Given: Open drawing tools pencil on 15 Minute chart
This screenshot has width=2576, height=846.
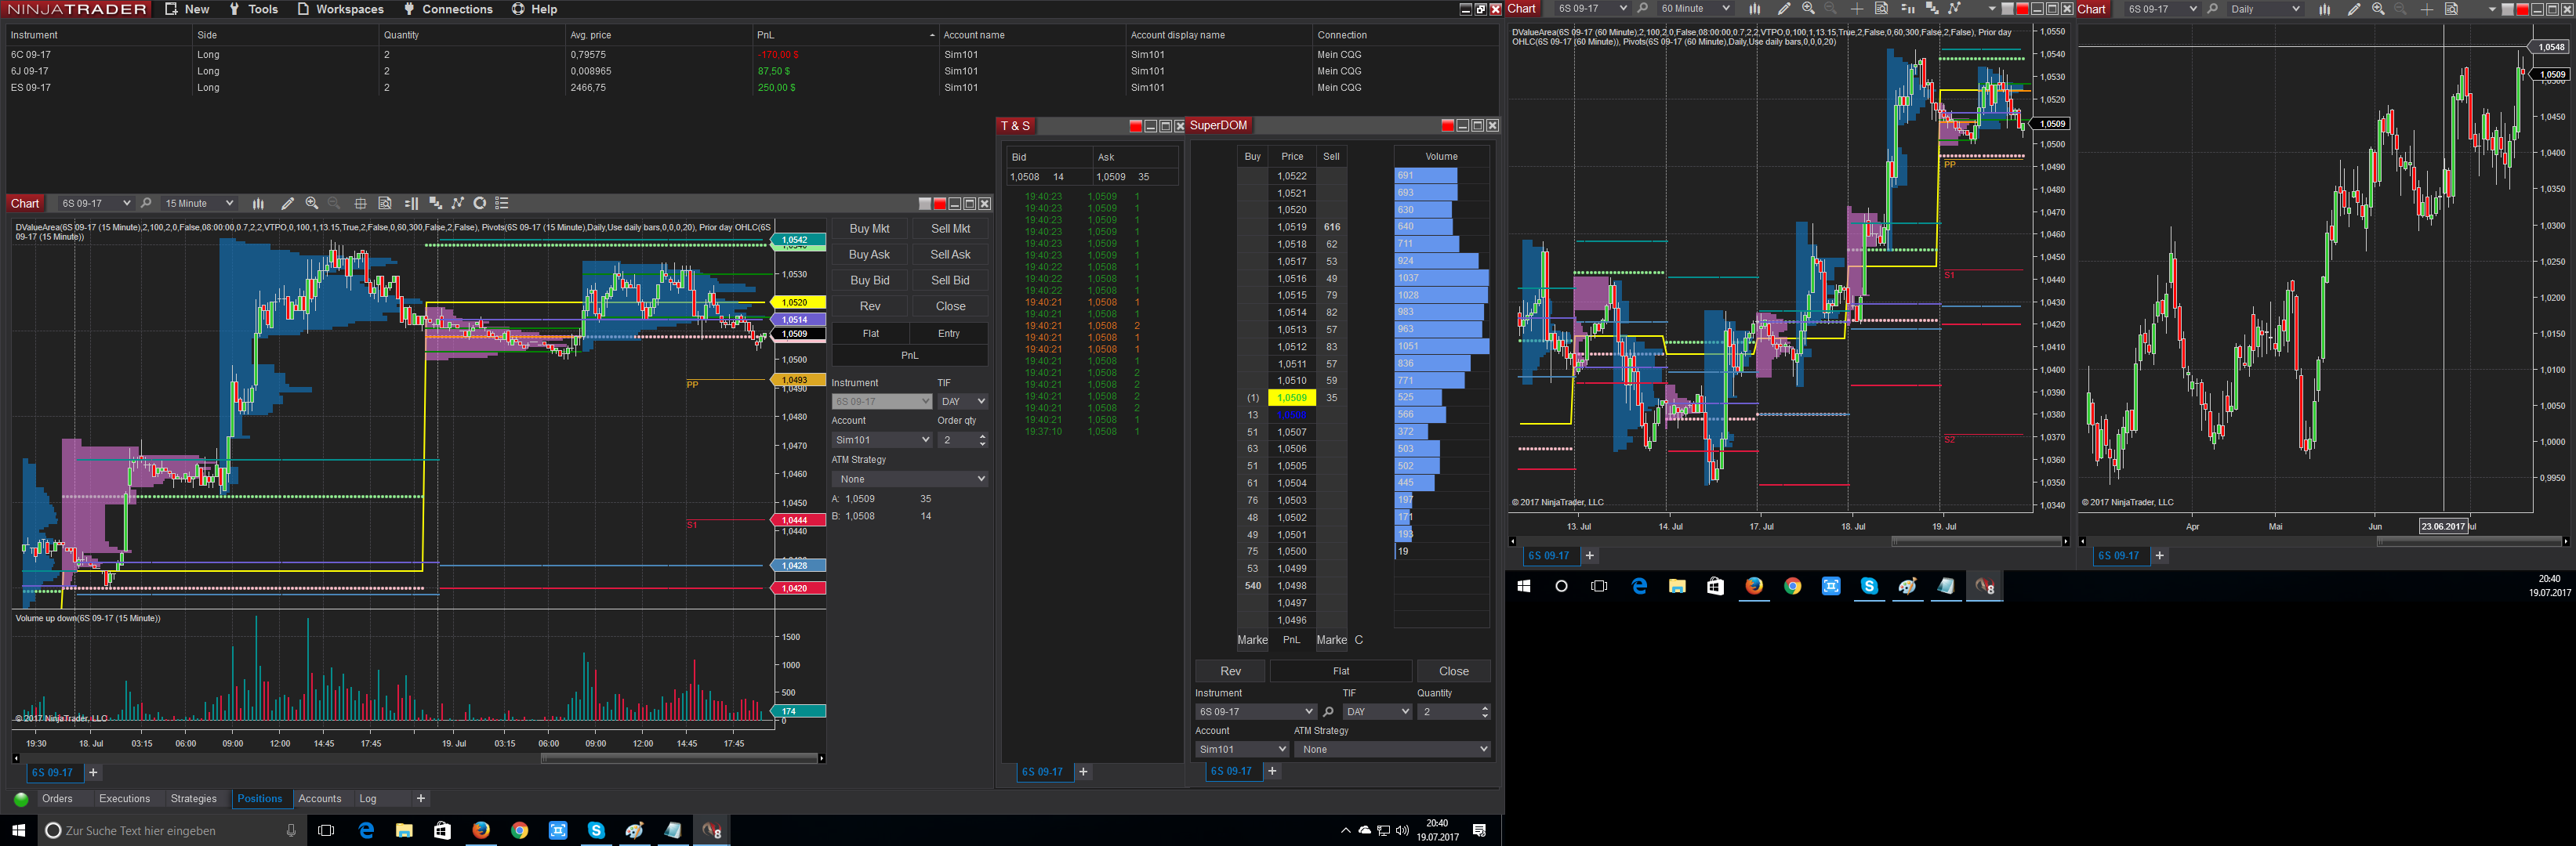Looking at the screenshot, I should point(288,204).
